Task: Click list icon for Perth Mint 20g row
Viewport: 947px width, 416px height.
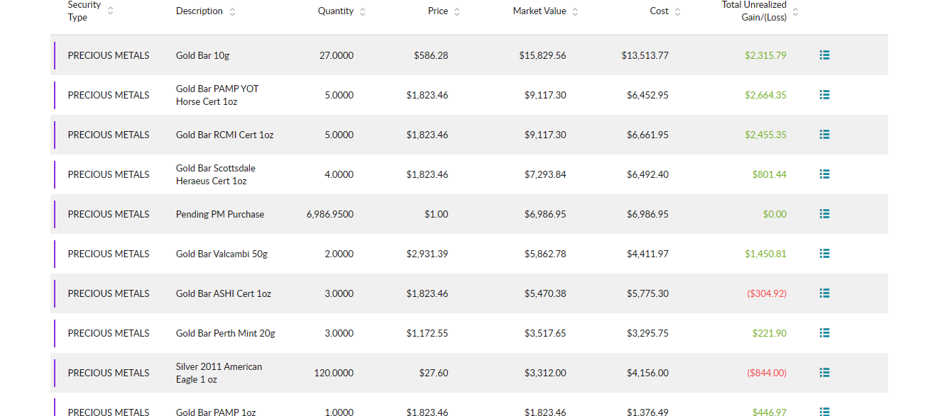Action: pyautogui.click(x=824, y=332)
